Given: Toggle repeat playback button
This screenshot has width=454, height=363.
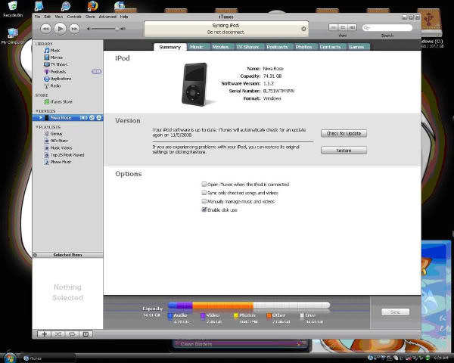Looking at the screenshot, I should (72, 334).
